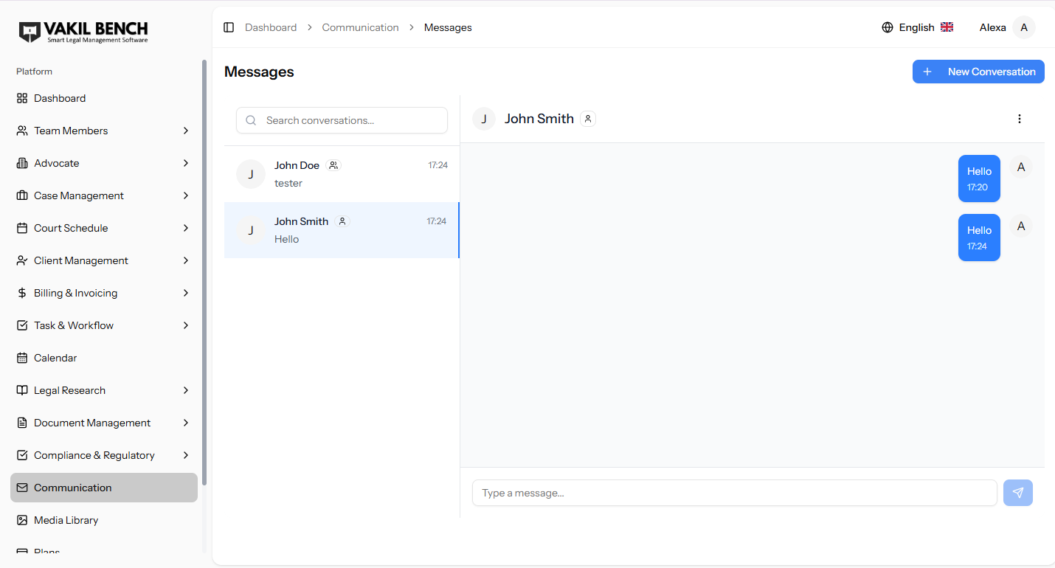Expand the Case Management chevron
This screenshot has width=1055, height=568.
(x=185, y=195)
